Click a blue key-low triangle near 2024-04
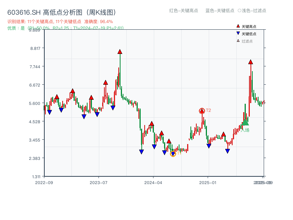 [154, 146]
